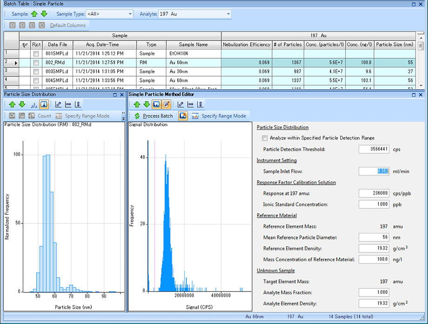Image resolution: width=428 pixels, height=324 pixels.
Task: Click Specify Range Mode in Method Editor
Action: (219, 116)
